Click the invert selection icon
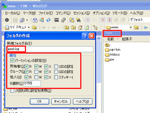Screen dimensions: 150x113 point(109,20)
